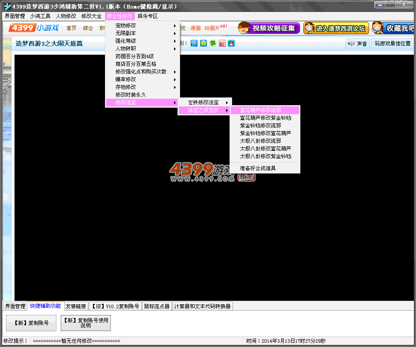Select 修改时装永久 menu item
416x347 pixels.
[x=143, y=95]
